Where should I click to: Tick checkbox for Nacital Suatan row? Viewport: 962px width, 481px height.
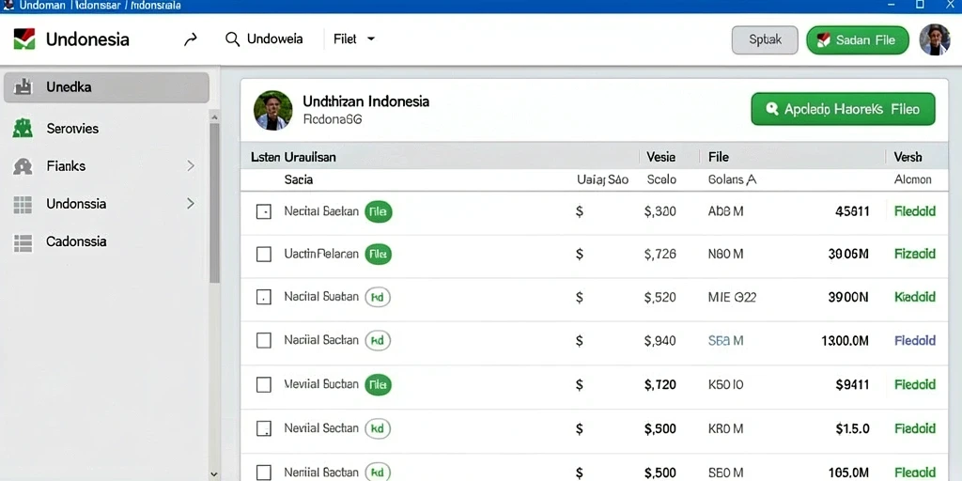point(263,298)
